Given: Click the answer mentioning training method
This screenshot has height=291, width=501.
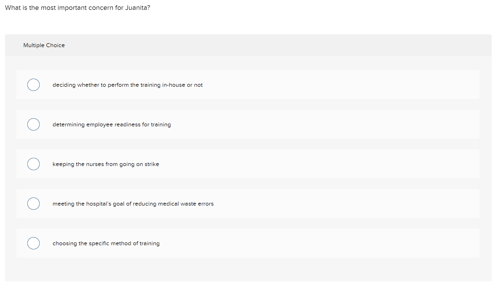Looking at the screenshot, I should click(106, 243).
